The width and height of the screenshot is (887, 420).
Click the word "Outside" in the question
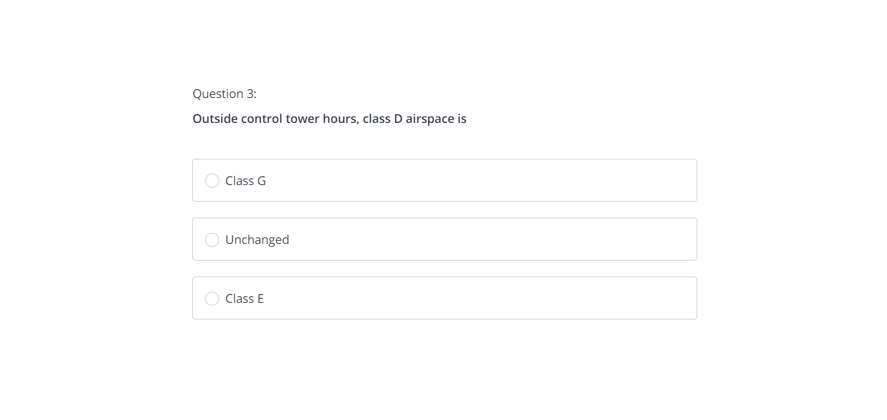click(215, 118)
